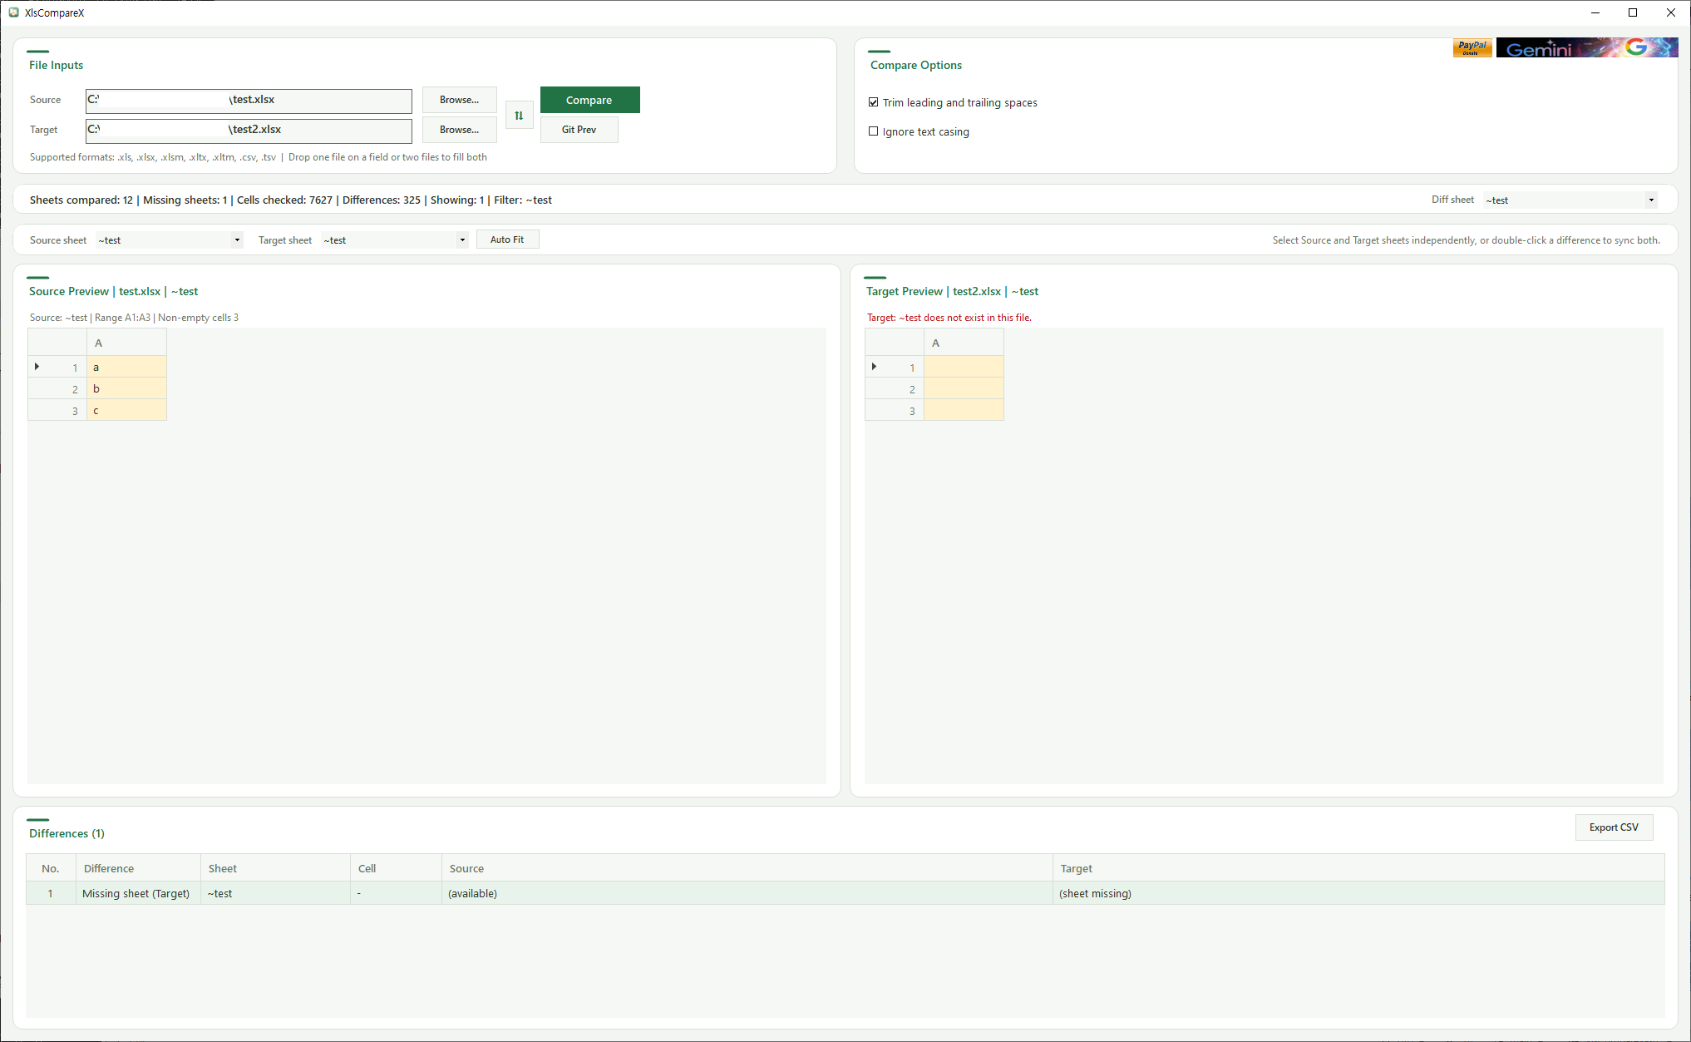Image resolution: width=1691 pixels, height=1042 pixels.
Task: Enable Ignore text casing option
Action: [873, 131]
